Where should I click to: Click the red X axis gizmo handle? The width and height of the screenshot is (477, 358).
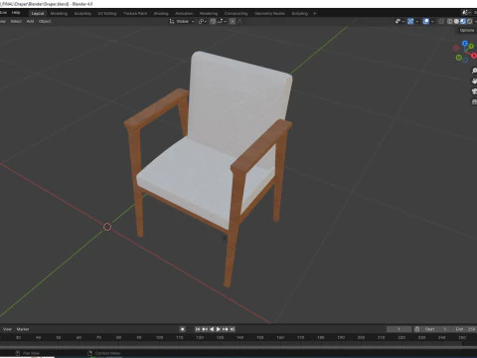point(474,56)
